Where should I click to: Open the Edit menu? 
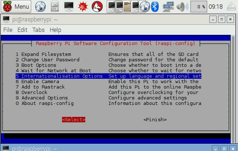(22, 30)
